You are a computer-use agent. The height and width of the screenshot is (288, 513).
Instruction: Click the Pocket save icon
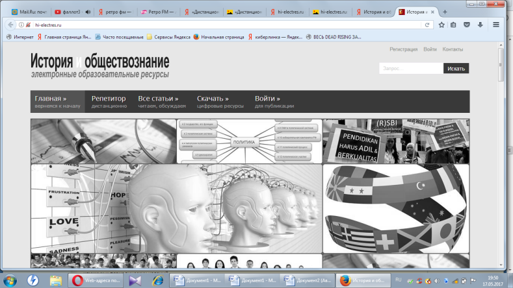coord(467,25)
